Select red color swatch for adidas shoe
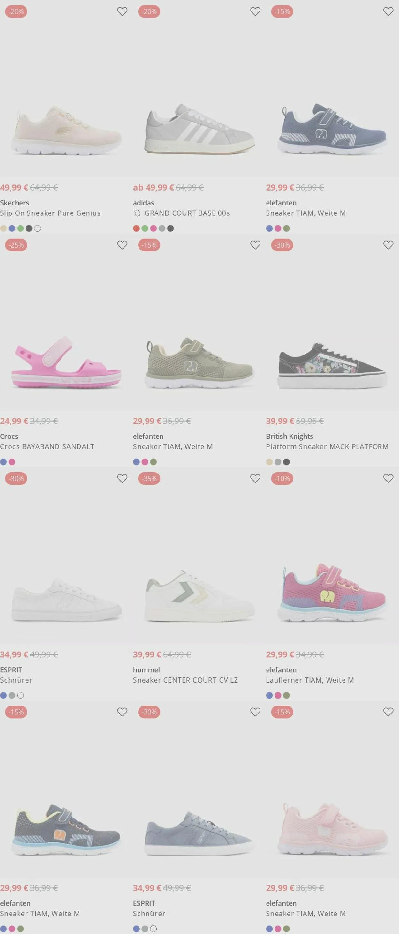The height and width of the screenshot is (934, 399). click(x=136, y=228)
